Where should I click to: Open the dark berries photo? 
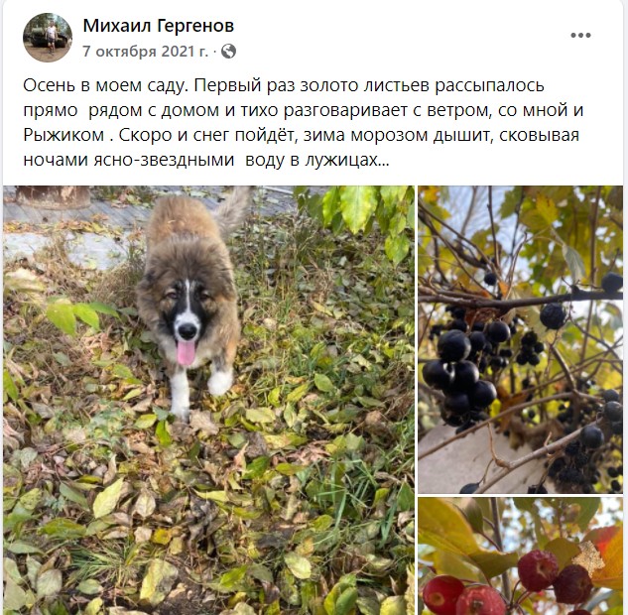tap(520, 339)
